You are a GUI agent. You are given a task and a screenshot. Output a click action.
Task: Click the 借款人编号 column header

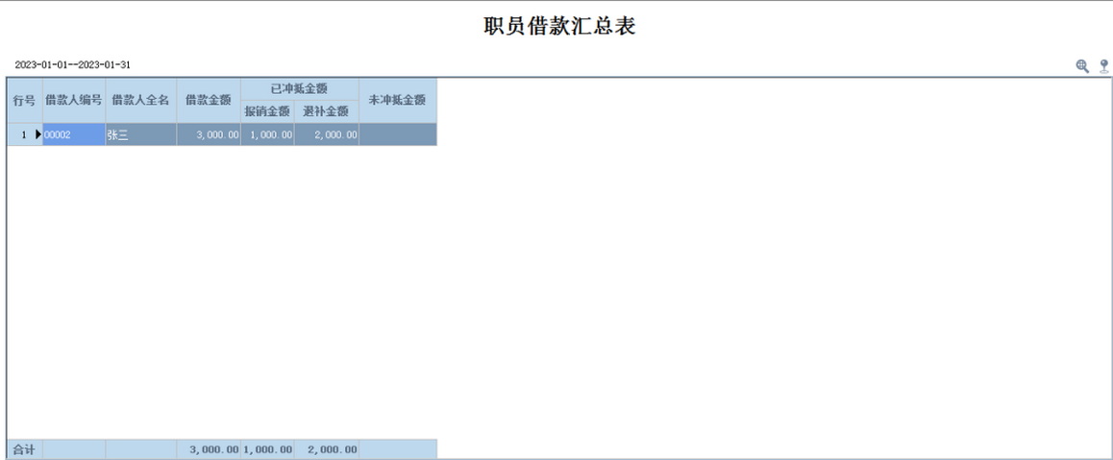coord(74,100)
